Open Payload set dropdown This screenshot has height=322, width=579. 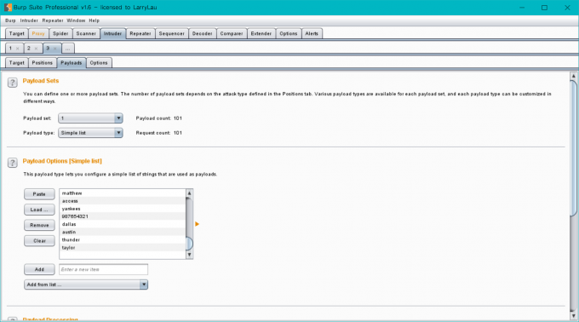(x=90, y=118)
